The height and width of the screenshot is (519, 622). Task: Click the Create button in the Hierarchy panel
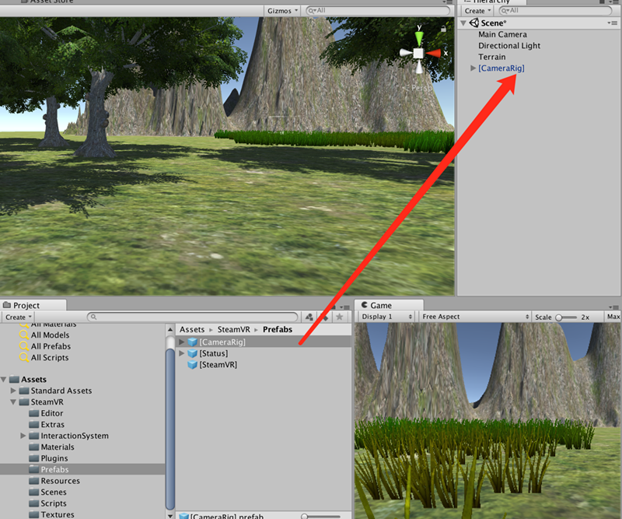coord(477,11)
